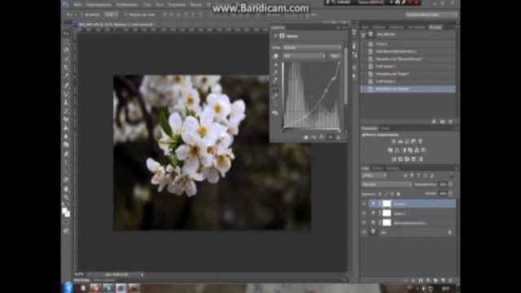This screenshot has height=293, width=521.
Task: Delete the Curves adjustment layer icon
Action: 339,138
